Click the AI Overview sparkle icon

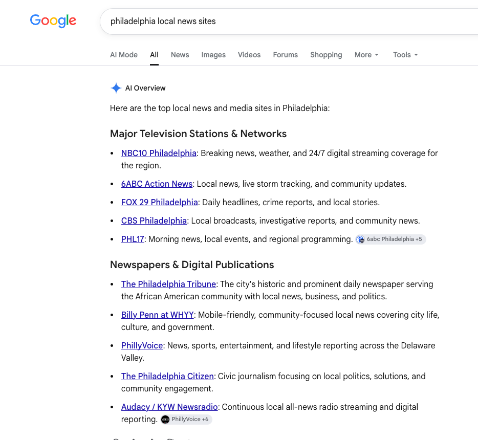point(116,88)
